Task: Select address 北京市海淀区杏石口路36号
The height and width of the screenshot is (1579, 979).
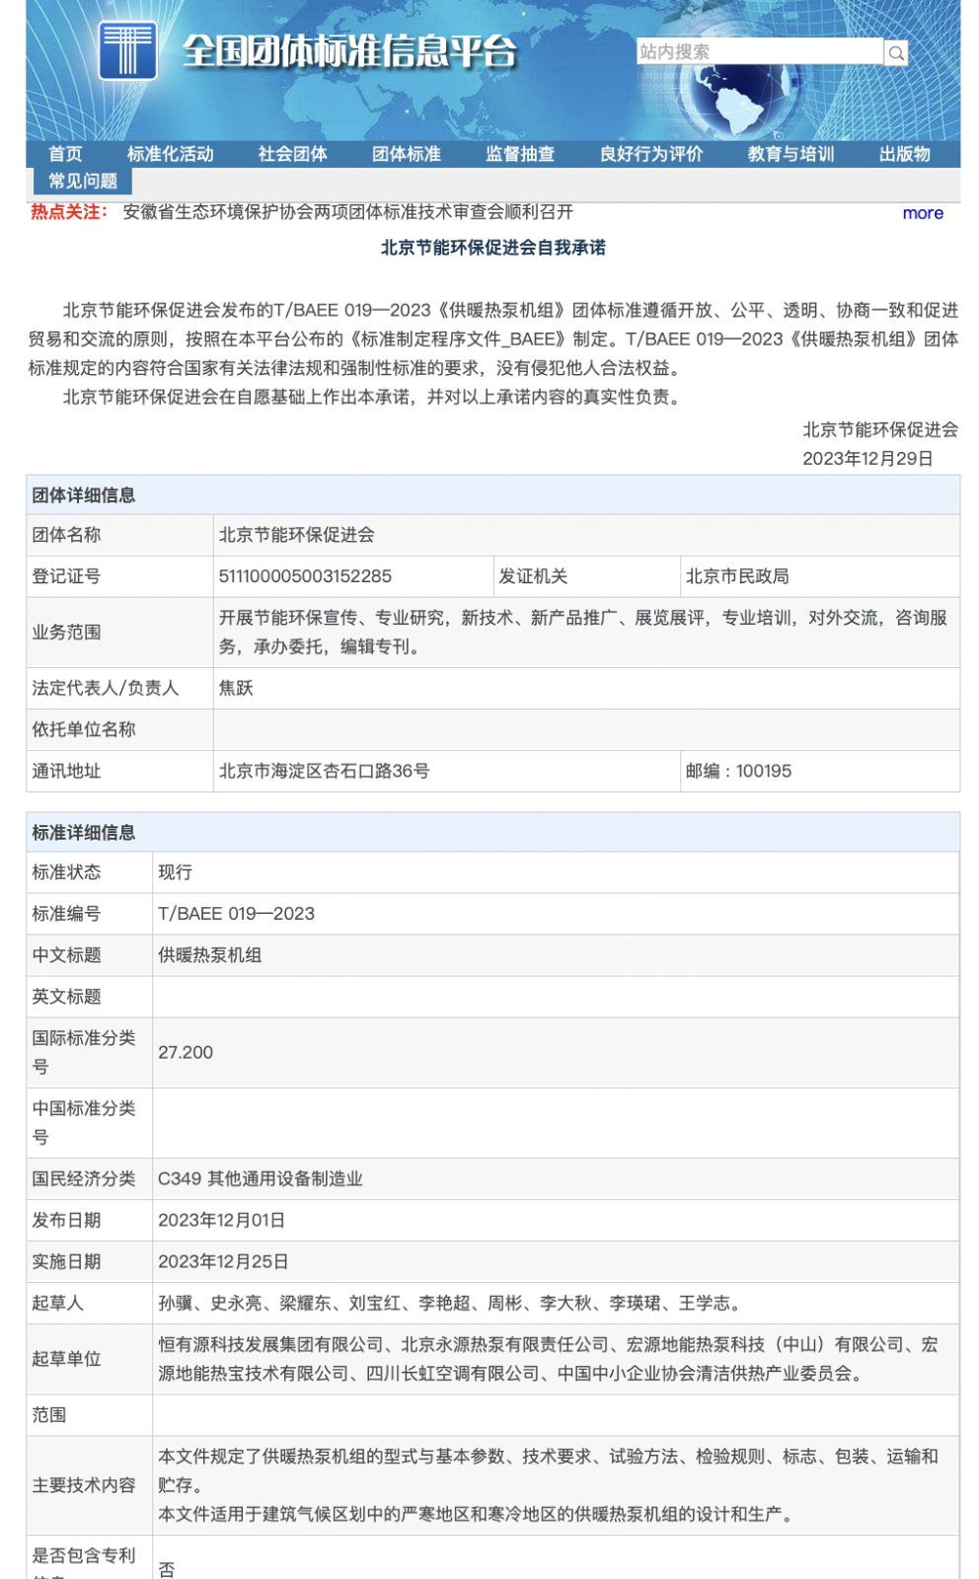Action: pos(324,771)
